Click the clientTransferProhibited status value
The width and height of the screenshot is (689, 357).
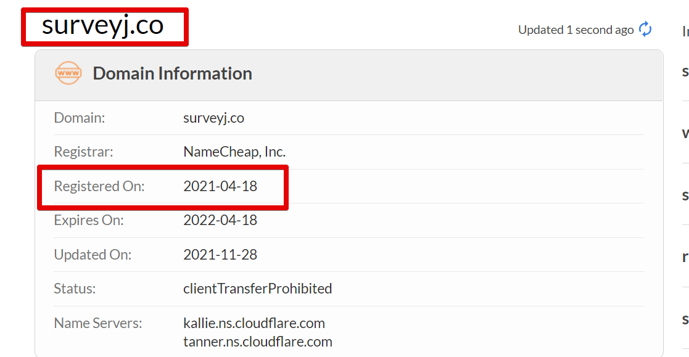tap(257, 289)
